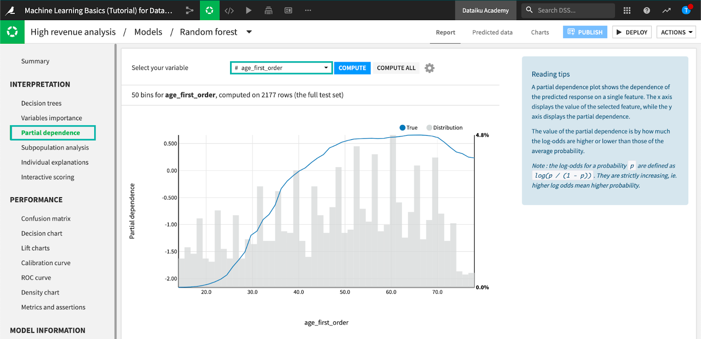The height and width of the screenshot is (339, 701).
Task: Switch to the Charts tab
Action: [540, 32]
